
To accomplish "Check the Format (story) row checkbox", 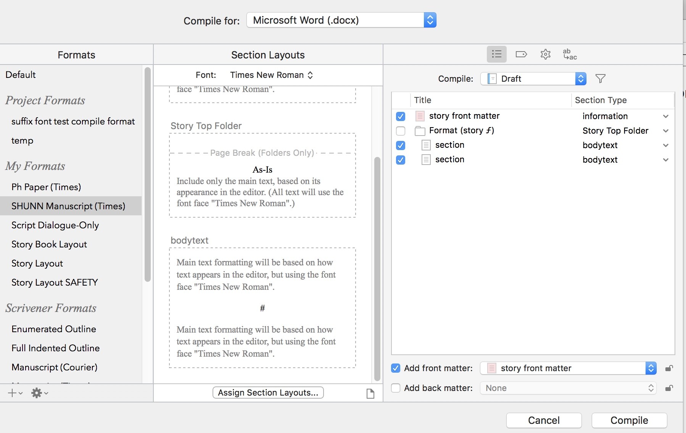I will [x=401, y=131].
